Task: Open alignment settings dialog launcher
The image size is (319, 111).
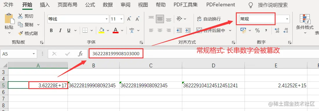Action: (233, 42)
